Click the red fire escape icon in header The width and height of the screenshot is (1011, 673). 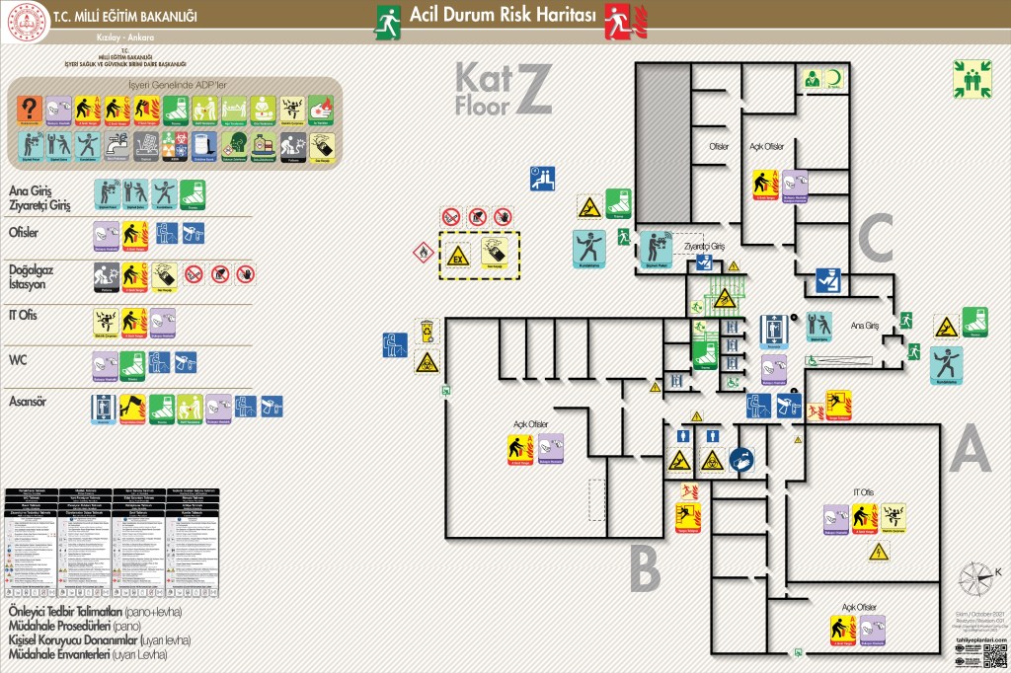coord(619,20)
